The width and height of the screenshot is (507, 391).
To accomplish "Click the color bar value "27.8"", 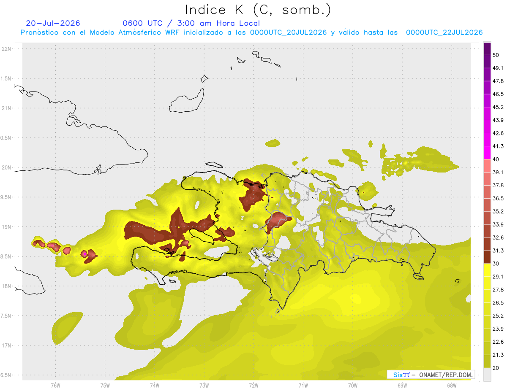I will tap(498, 290).
